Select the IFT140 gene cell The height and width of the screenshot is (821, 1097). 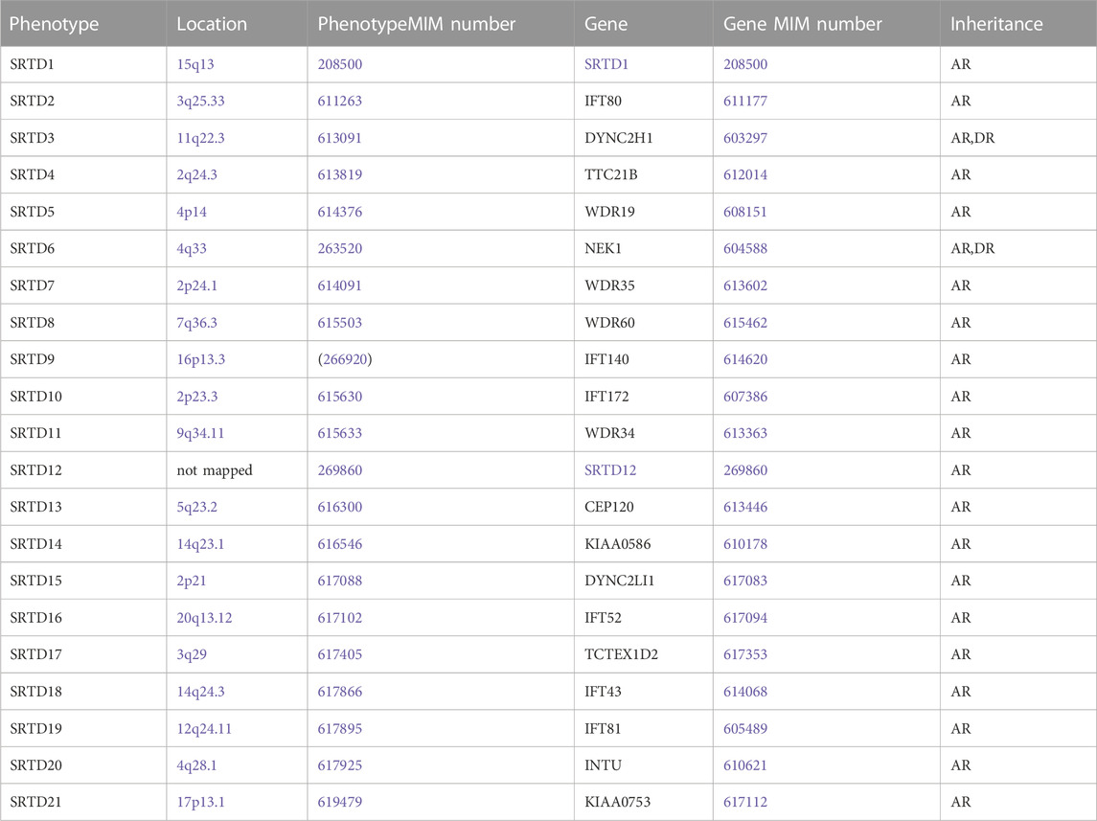point(644,359)
